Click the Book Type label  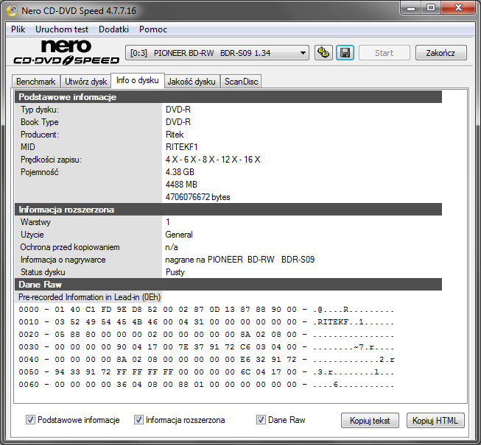39,122
